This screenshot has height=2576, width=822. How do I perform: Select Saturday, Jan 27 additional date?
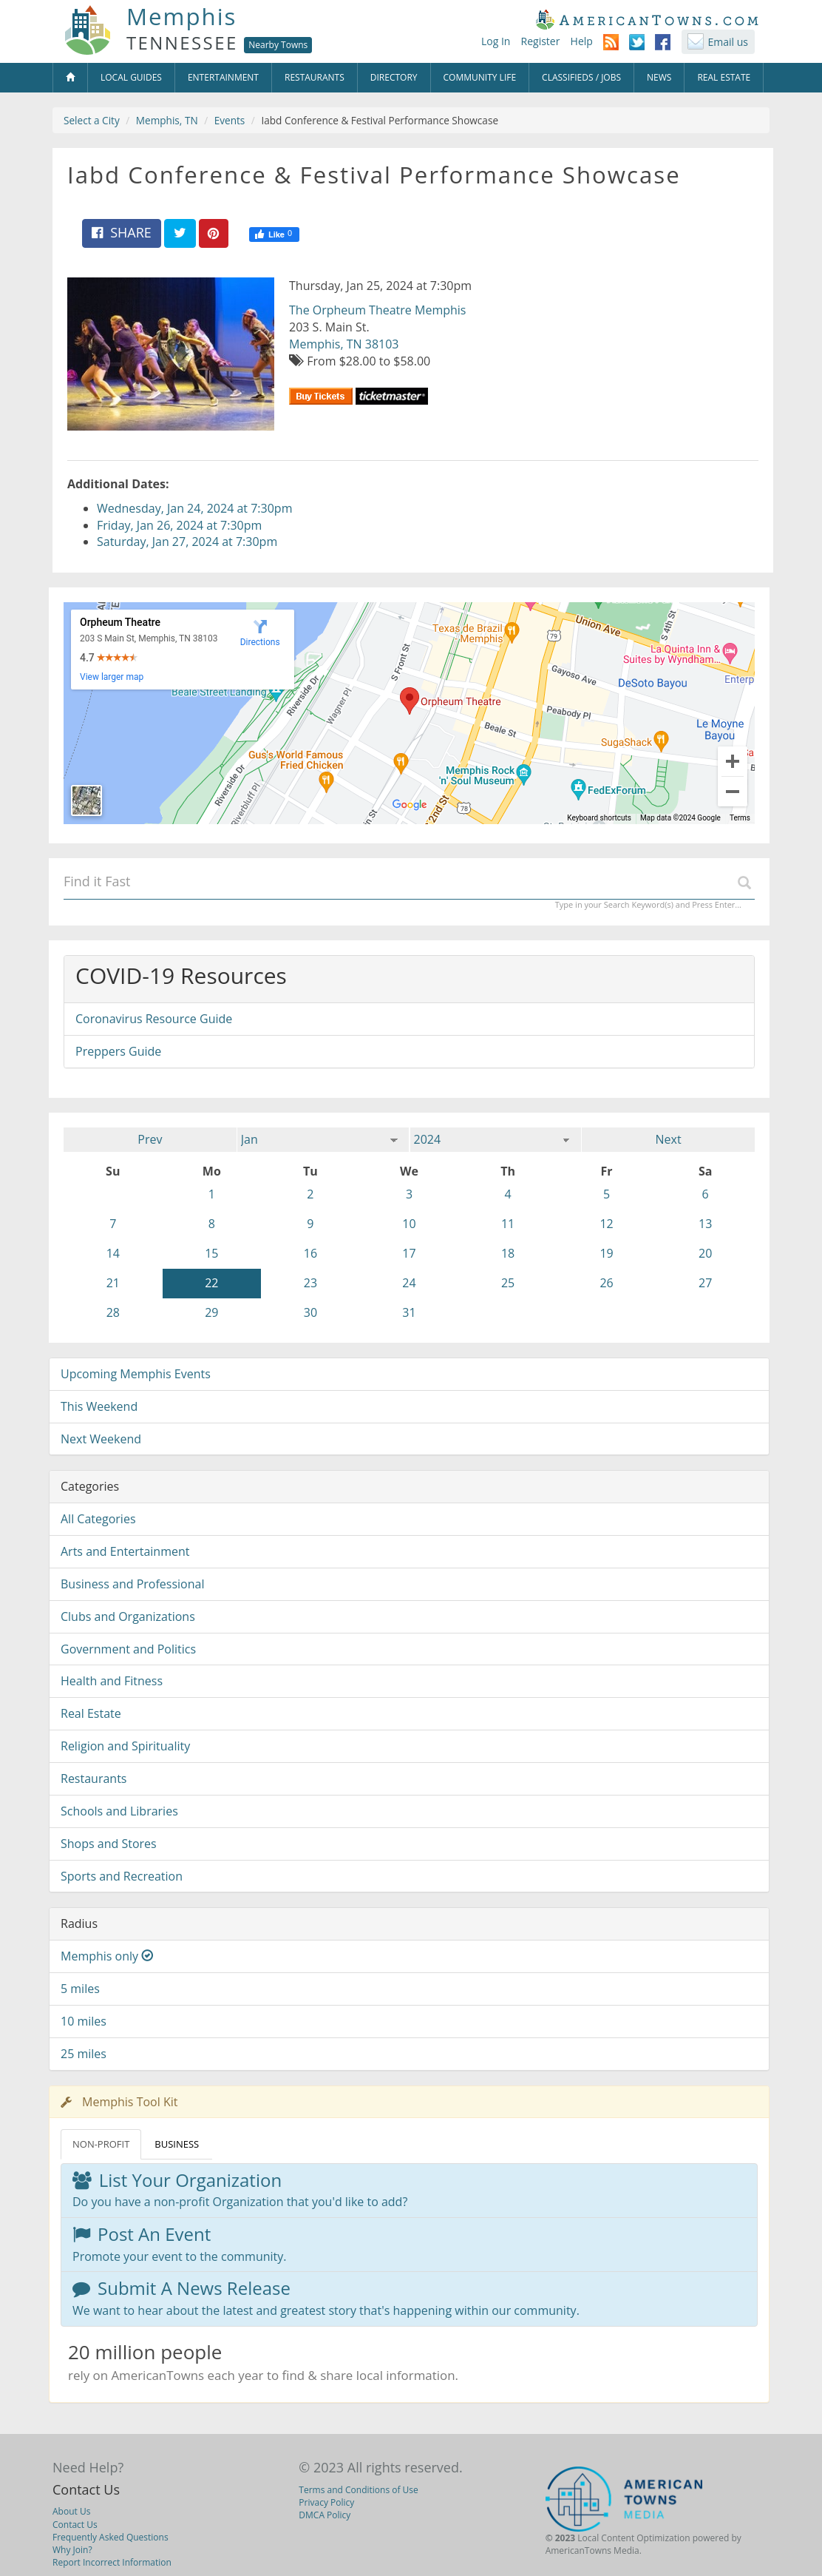tap(187, 542)
